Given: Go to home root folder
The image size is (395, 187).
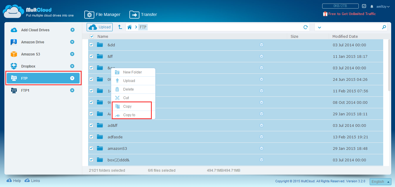Looking at the screenshot, I should (129, 27).
